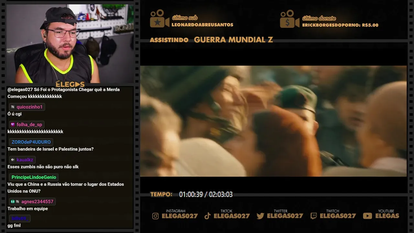Click the Twitch logo icon
This screenshot has height=233, width=414.
coord(313,216)
